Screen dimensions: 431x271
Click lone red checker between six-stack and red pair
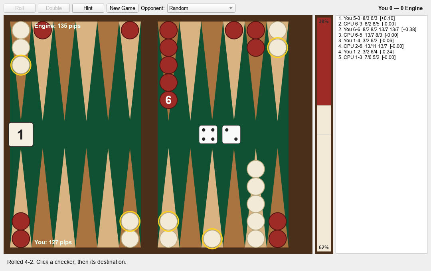click(x=234, y=30)
